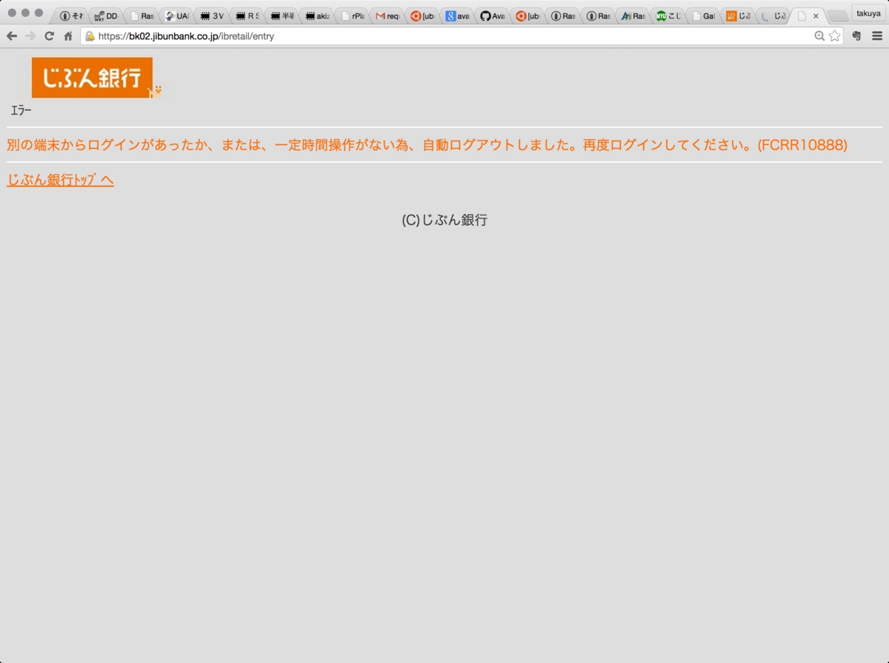
Task: Switch to the loading じぶ tab
Action: coord(774,16)
